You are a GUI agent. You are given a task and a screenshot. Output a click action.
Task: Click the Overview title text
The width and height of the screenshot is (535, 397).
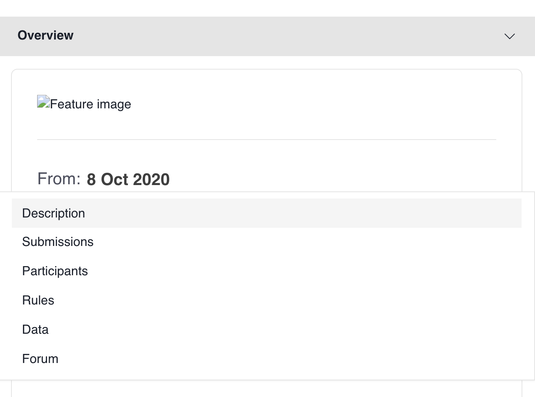pyautogui.click(x=45, y=36)
